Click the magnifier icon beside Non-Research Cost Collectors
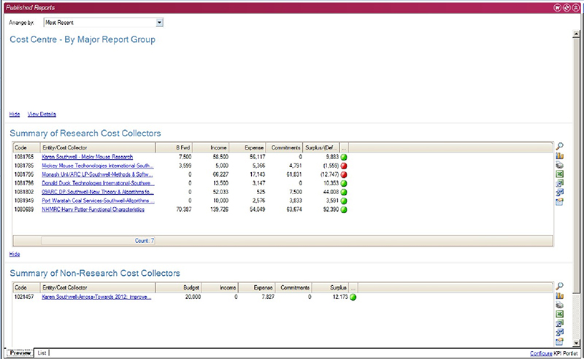The image size is (584, 359). pyautogui.click(x=559, y=287)
